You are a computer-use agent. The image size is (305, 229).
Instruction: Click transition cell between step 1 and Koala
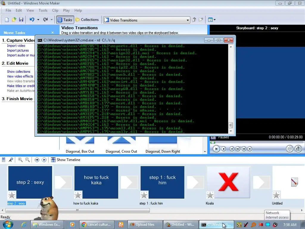point(195,182)
